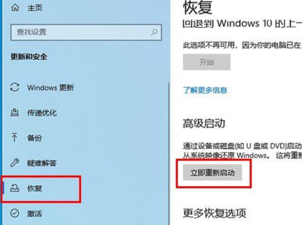Image resolution: width=302 pixels, height=225 pixels.
Task: Click the 激活 checkmark icon
Action: point(15,213)
